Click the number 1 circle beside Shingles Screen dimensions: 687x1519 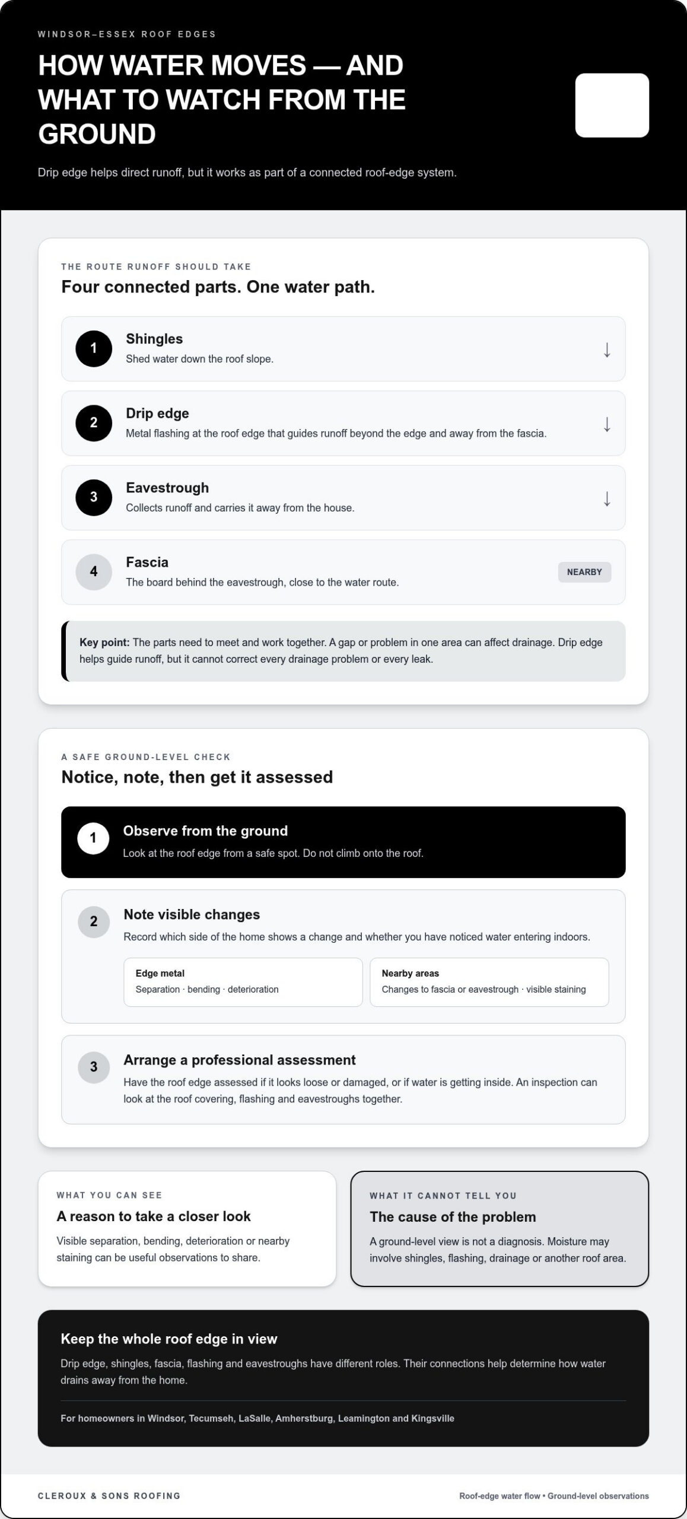click(x=94, y=348)
